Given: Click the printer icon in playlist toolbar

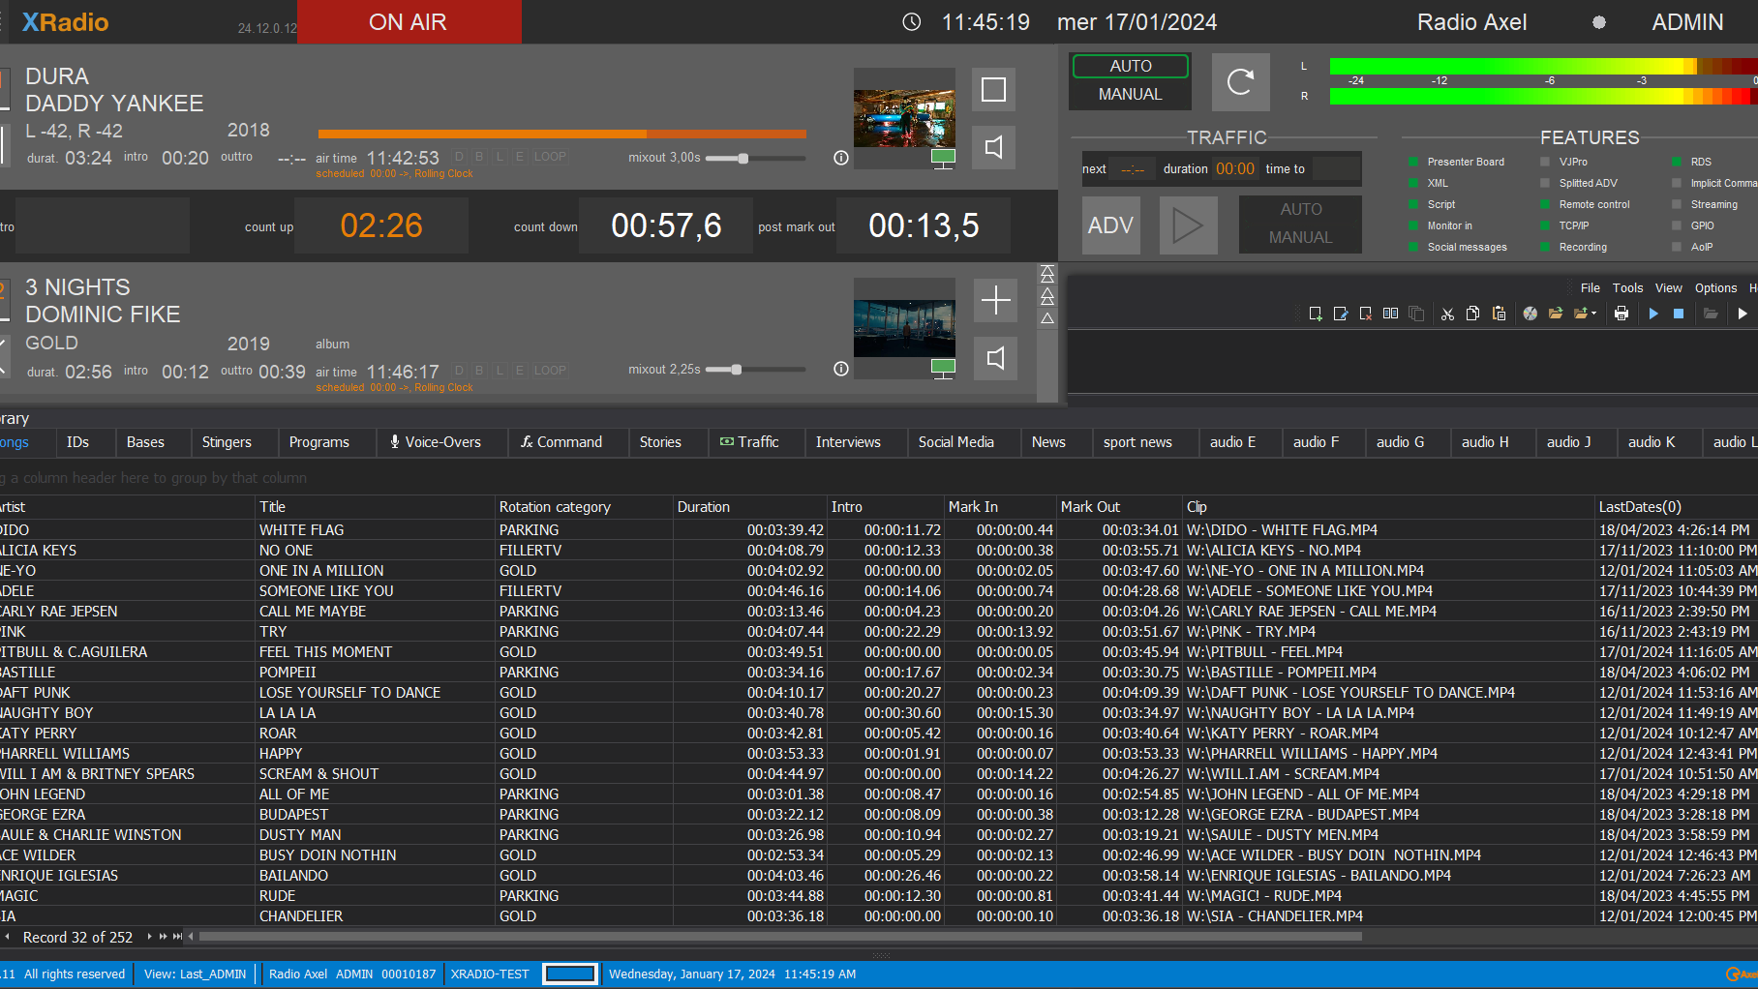Looking at the screenshot, I should [x=1621, y=314].
